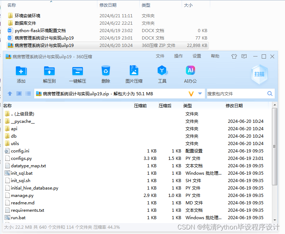Open the 设置 menu
285x234 pixels.
(197, 56)
